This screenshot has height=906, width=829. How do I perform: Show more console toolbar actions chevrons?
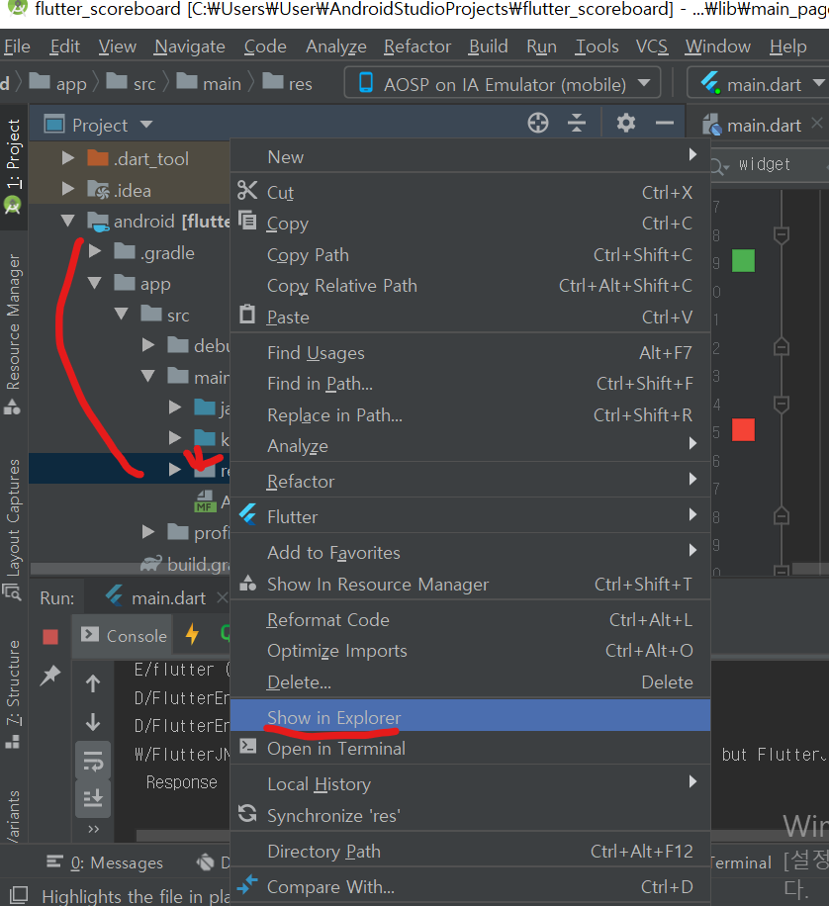(93, 829)
